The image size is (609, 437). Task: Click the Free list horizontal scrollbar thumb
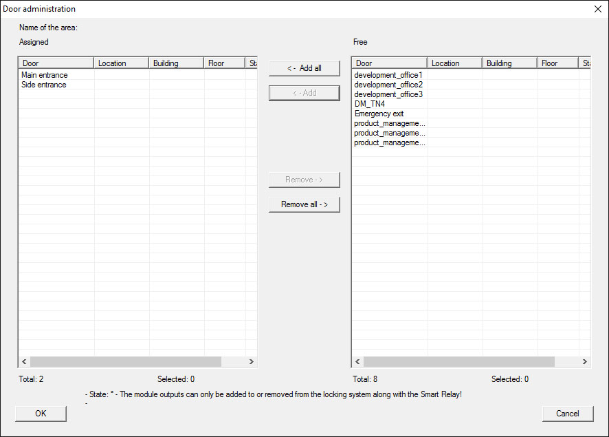click(x=458, y=362)
